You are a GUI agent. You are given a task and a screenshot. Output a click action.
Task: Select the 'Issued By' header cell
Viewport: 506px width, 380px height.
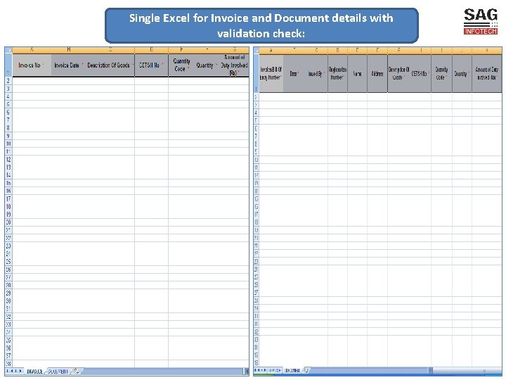coord(316,74)
